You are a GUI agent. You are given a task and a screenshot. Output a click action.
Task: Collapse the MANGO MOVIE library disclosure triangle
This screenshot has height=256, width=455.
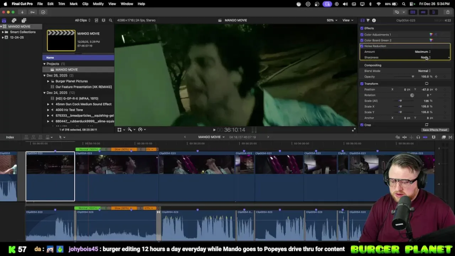[1, 27]
